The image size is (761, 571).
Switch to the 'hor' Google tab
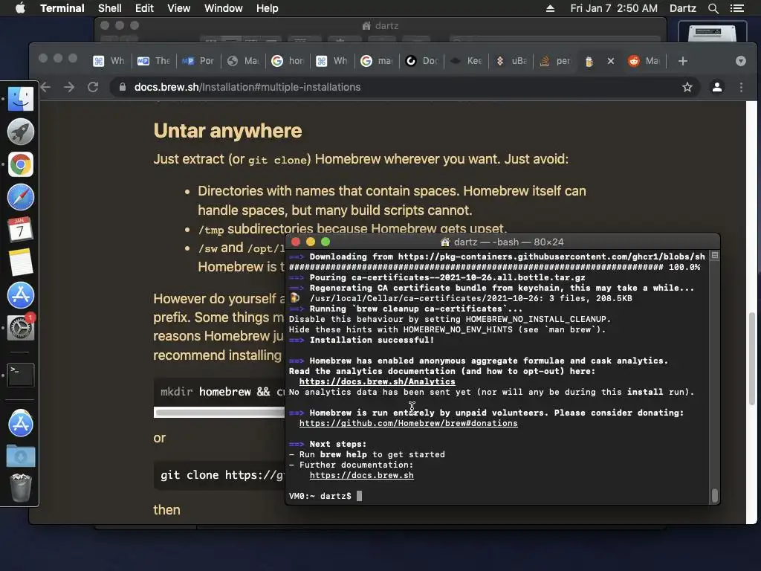coord(288,61)
